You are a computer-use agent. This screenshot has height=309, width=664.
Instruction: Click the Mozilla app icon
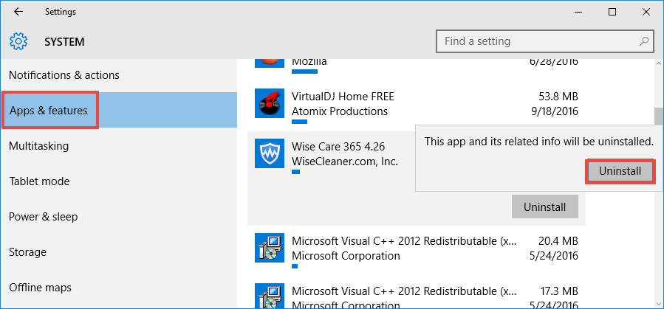pos(269,60)
